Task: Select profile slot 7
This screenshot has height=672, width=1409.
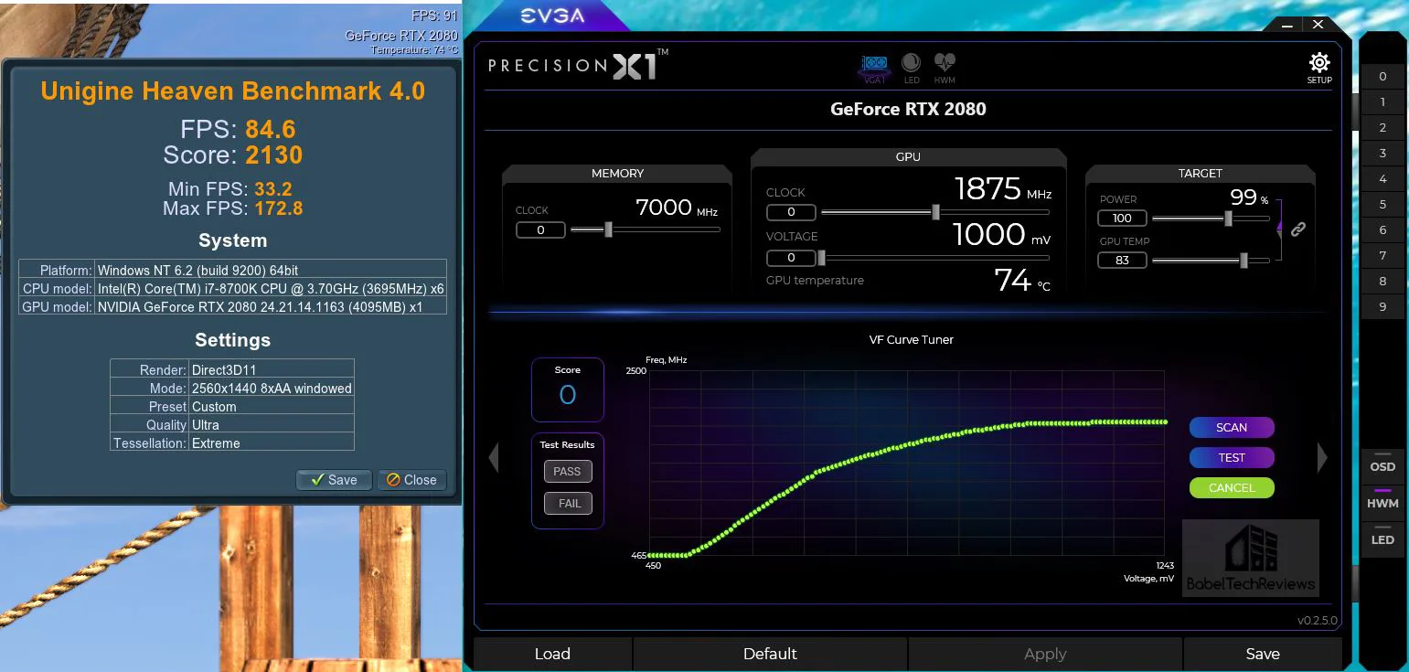Action: [1382, 256]
